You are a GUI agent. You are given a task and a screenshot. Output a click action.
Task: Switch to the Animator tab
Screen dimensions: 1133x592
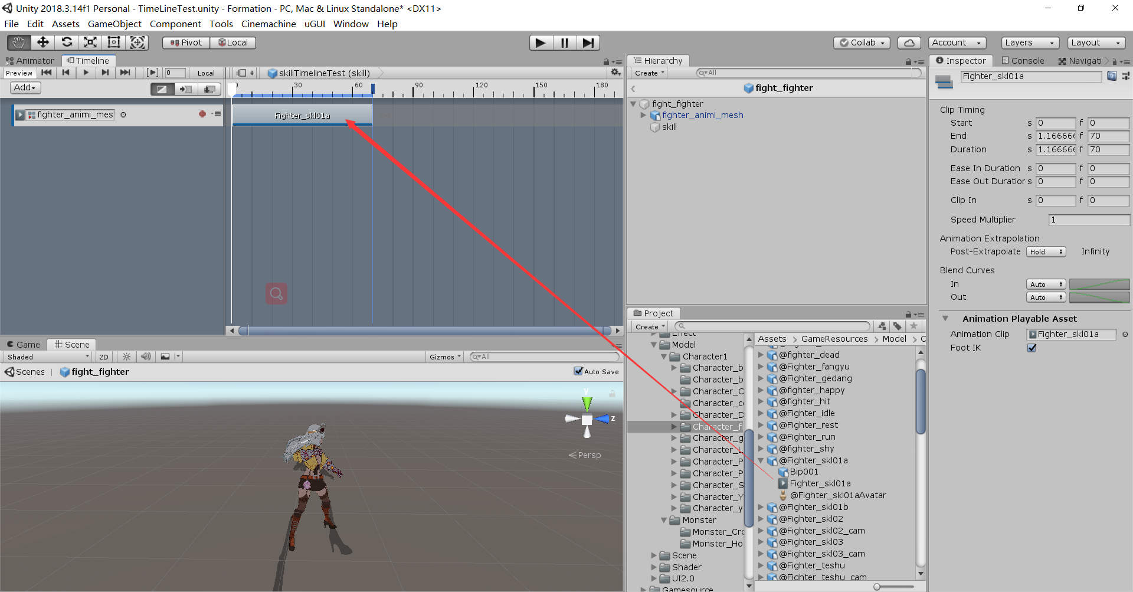point(30,60)
